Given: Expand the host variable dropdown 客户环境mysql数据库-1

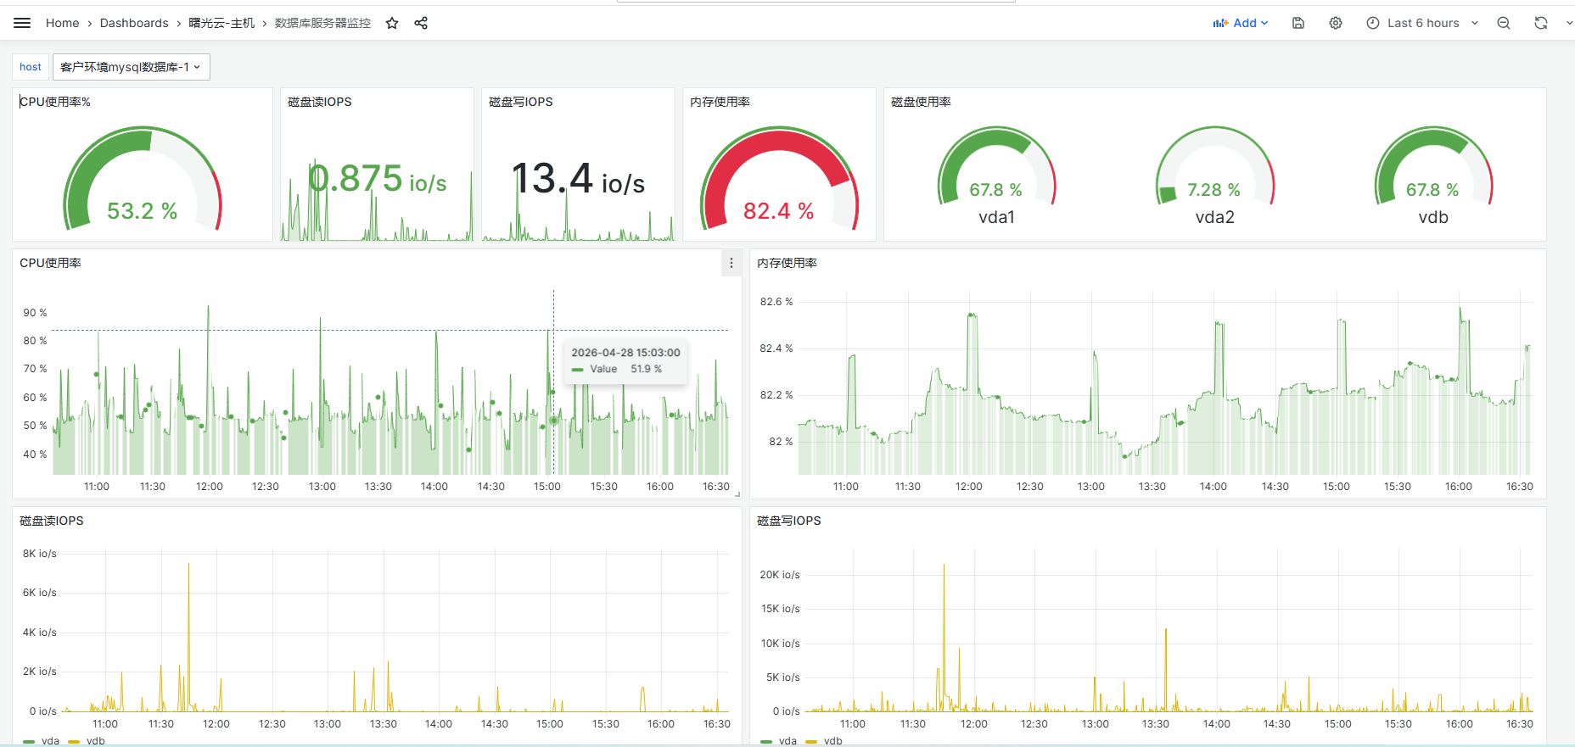Looking at the screenshot, I should click(x=132, y=67).
